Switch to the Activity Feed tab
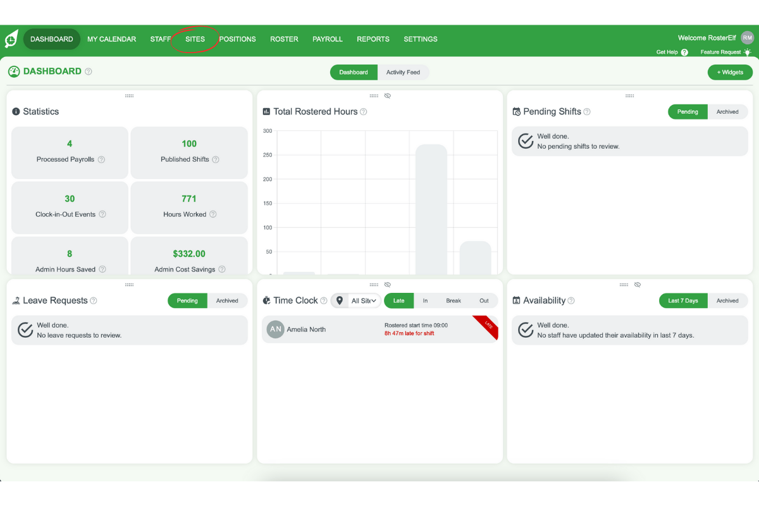Viewport: 759px width, 506px height. pyautogui.click(x=404, y=72)
